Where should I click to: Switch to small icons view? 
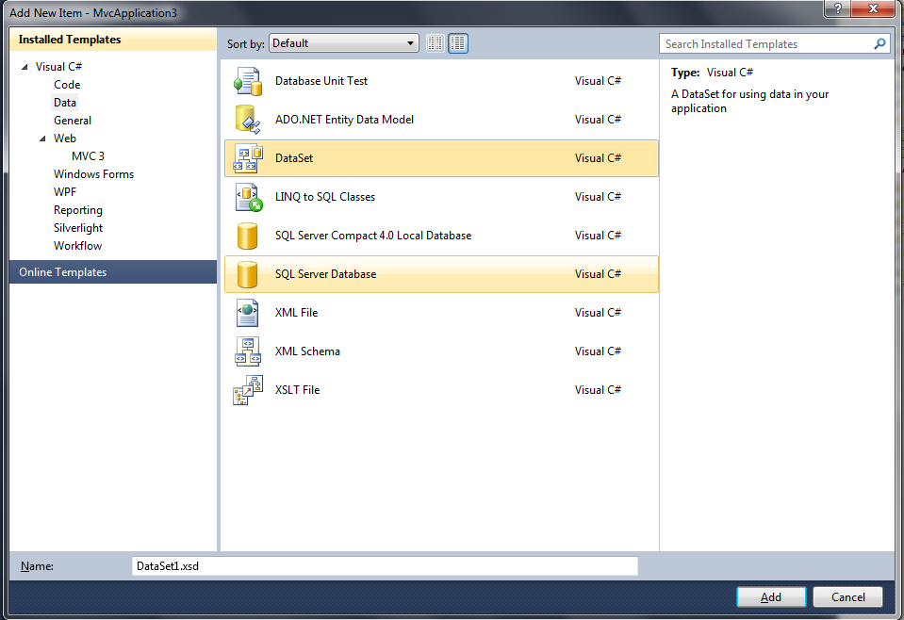436,43
